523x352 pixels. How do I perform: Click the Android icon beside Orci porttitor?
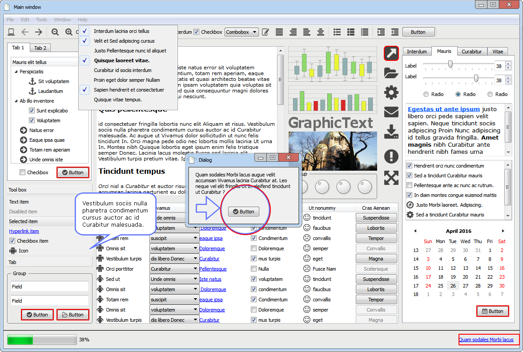(100, 268)
